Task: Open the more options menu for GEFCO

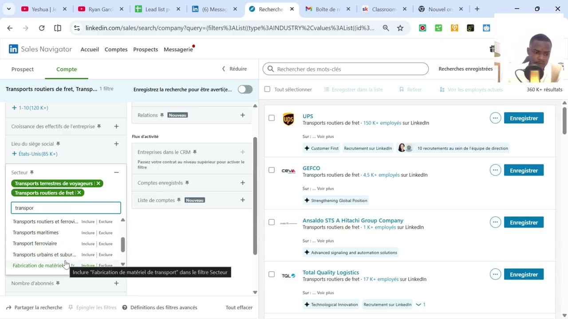Action: [495, 171]
